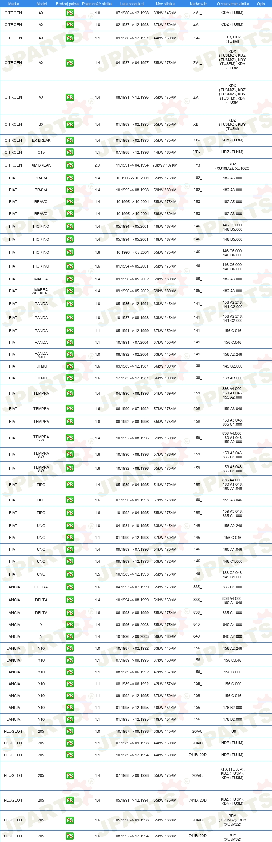The width and height of the screenshot is (272, 842).
Task: Click the DEDRA model cell
Action: (41, 587)
